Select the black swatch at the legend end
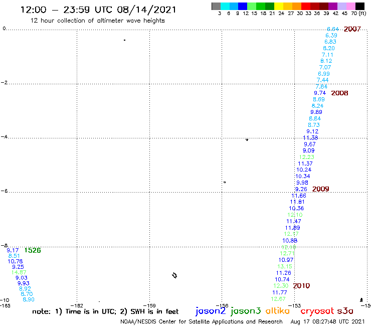 pos(360,6)
